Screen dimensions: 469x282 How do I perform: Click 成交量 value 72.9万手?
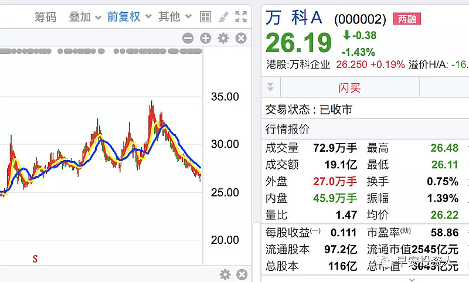pyautogui.click(x=335, y=148)
